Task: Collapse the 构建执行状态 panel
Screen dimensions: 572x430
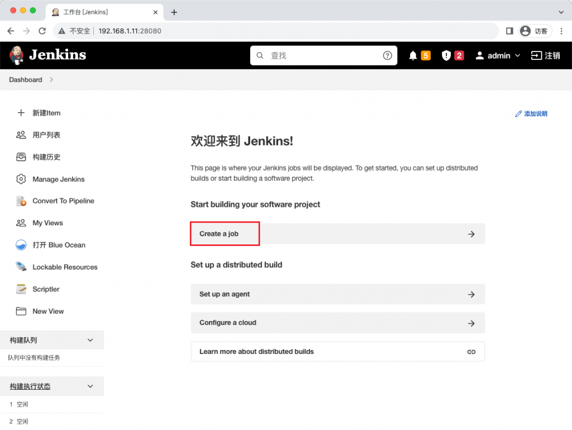Action: pos(90,386)
